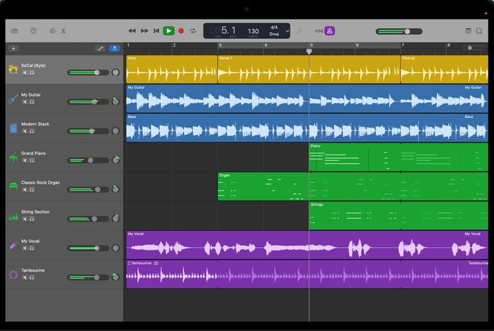Mute the Modern Stack track
The height and width of the screenshot is (331, 494).
pos(25,131)
